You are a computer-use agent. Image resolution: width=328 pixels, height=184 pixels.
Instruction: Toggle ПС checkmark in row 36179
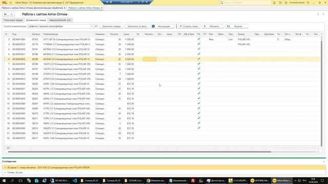[x=199, y=44]
